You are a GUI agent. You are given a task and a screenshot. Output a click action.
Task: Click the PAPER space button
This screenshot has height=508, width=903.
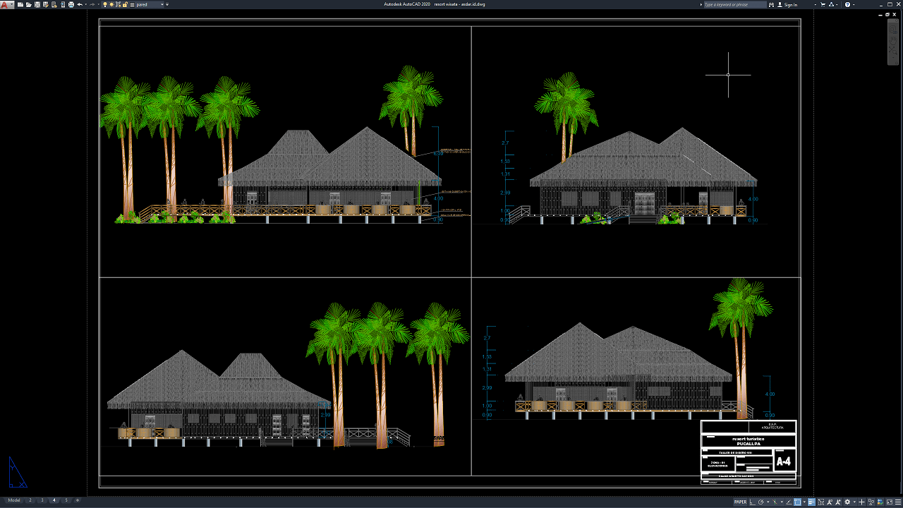[741, 502]
